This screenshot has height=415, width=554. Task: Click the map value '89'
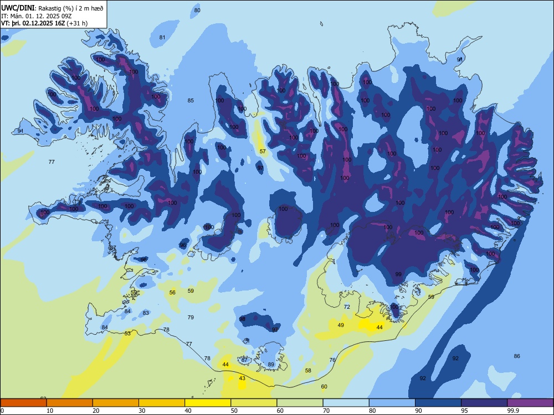pos(271,365)
